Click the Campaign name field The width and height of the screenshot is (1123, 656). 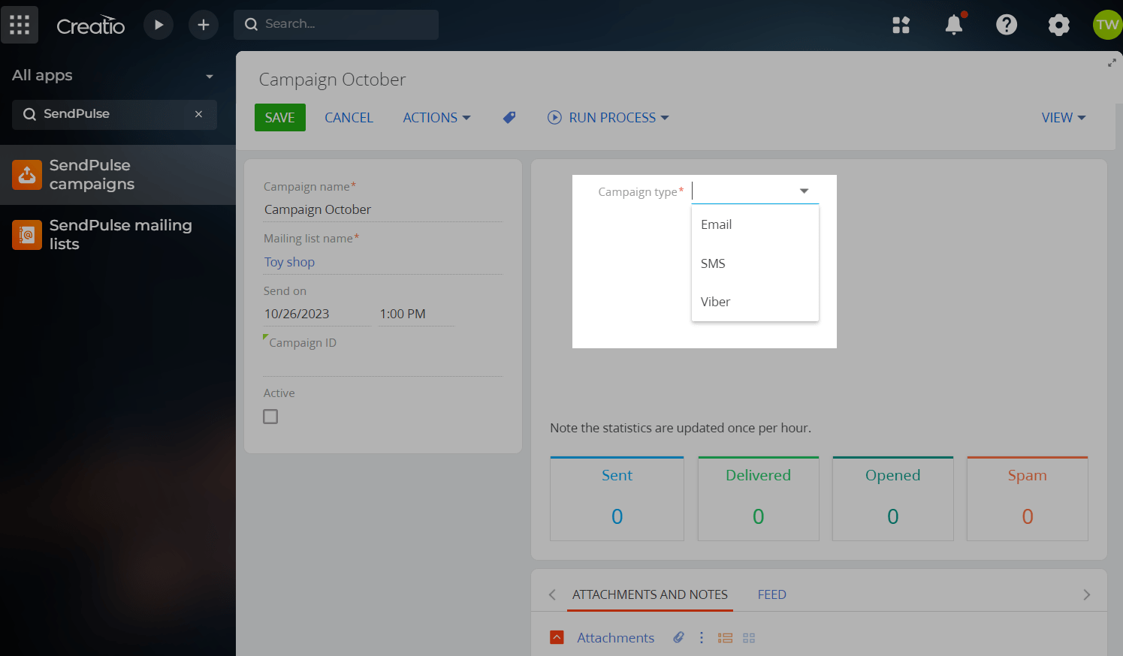click(x=383, y=209)
